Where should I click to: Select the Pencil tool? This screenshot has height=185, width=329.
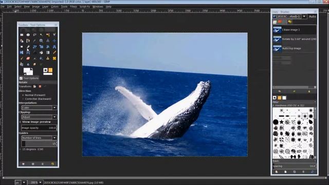pyautogui.click(x=54, y=52)
